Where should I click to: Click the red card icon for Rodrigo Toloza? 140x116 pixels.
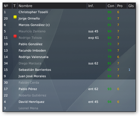coord(15,36)
